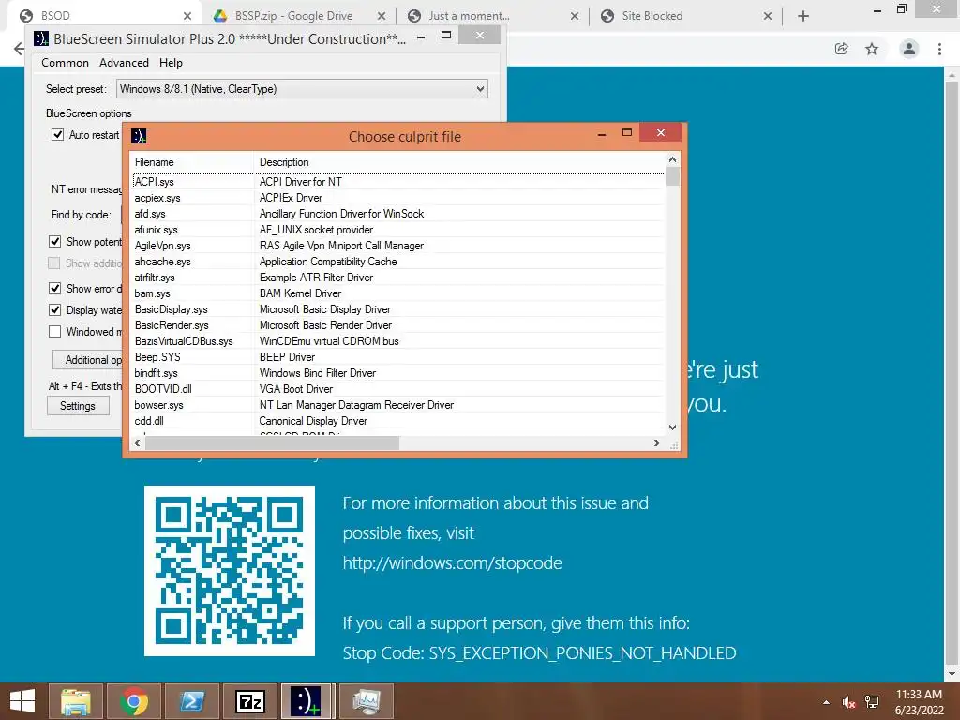Go back with Chrome back arrow
Screen dimensions: 960x720
point(19,49)
